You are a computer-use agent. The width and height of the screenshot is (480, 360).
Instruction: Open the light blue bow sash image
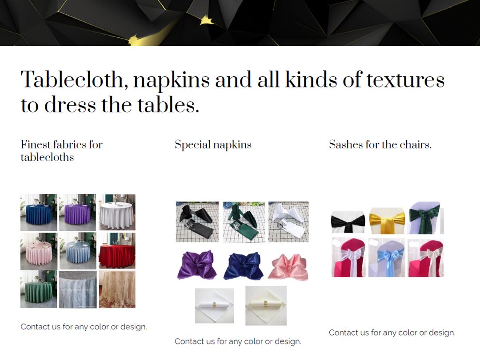tap(387, 257)
